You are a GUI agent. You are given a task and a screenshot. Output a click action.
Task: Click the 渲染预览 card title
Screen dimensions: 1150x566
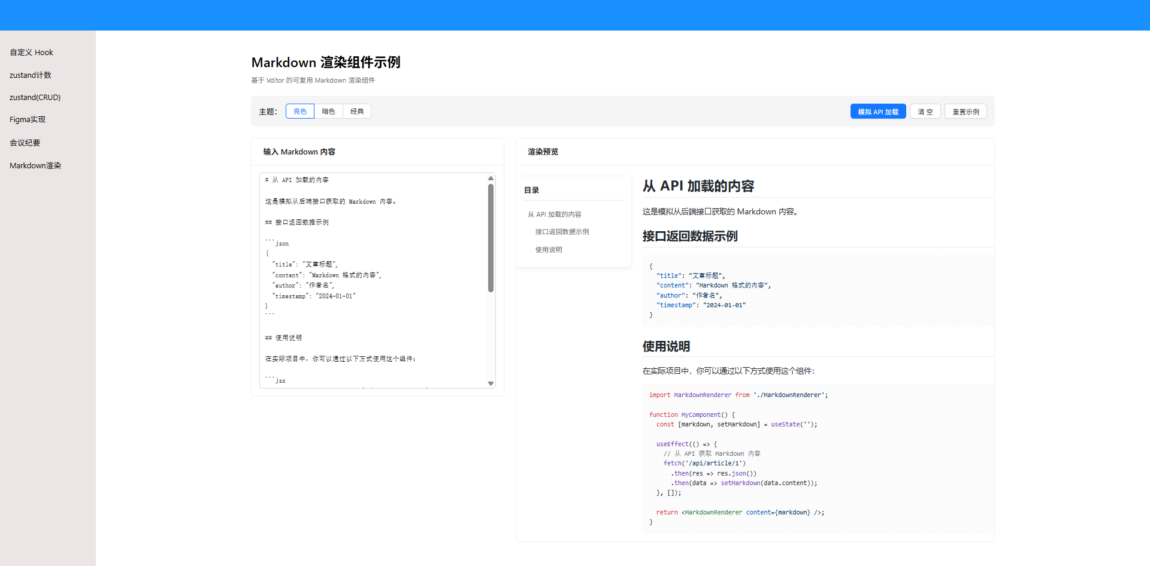(543, 152)
